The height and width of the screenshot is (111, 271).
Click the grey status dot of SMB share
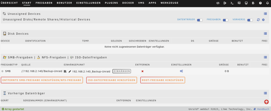pyautogui.click(x=2, y=71)
